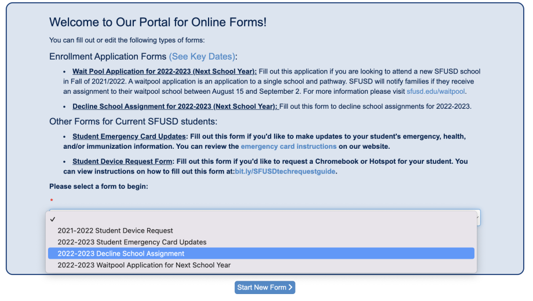Screen dimensions: 533x301
Task: Choose 2022-2023 Waitpool Application for Next School Year
Action: pyautogui.click(x=144, y=265)
